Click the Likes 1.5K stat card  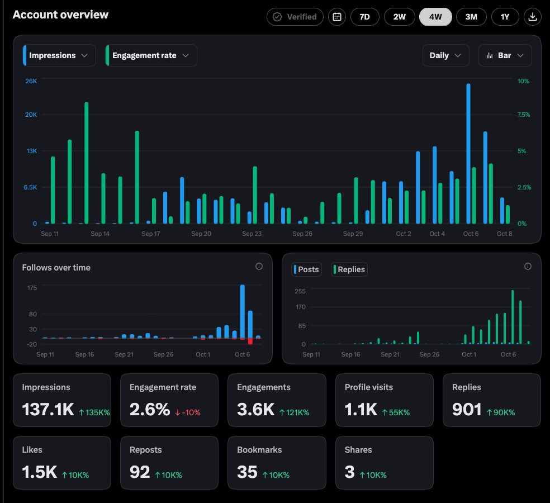click(x=62, y=463)
